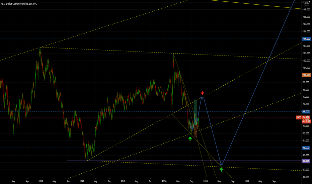Click the 101.000 price axis value
312x184 pixels.
click(306, 68)
